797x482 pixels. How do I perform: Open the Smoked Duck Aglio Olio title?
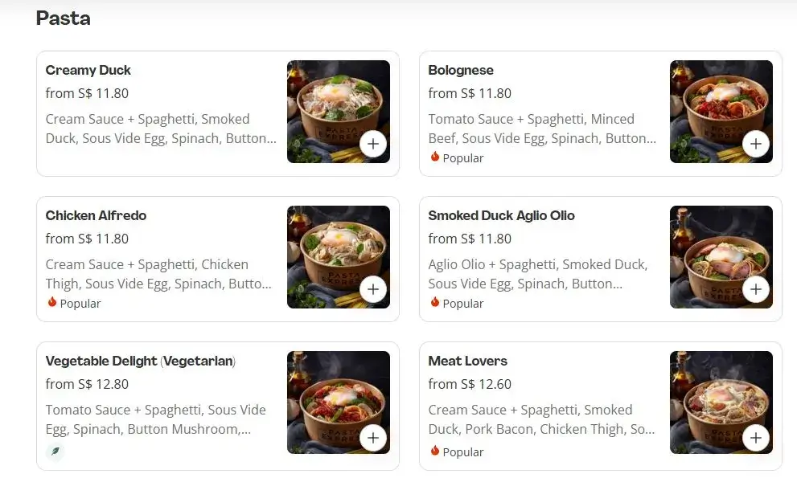[x=501, y=216]
